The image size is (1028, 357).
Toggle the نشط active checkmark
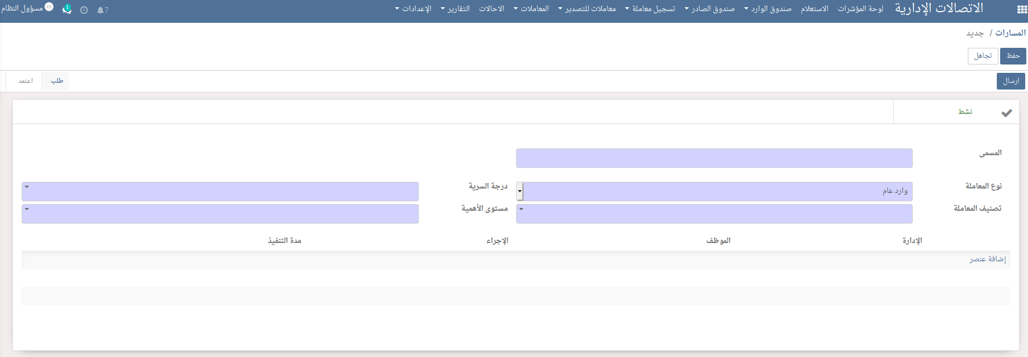click(x=1006, y=113)
